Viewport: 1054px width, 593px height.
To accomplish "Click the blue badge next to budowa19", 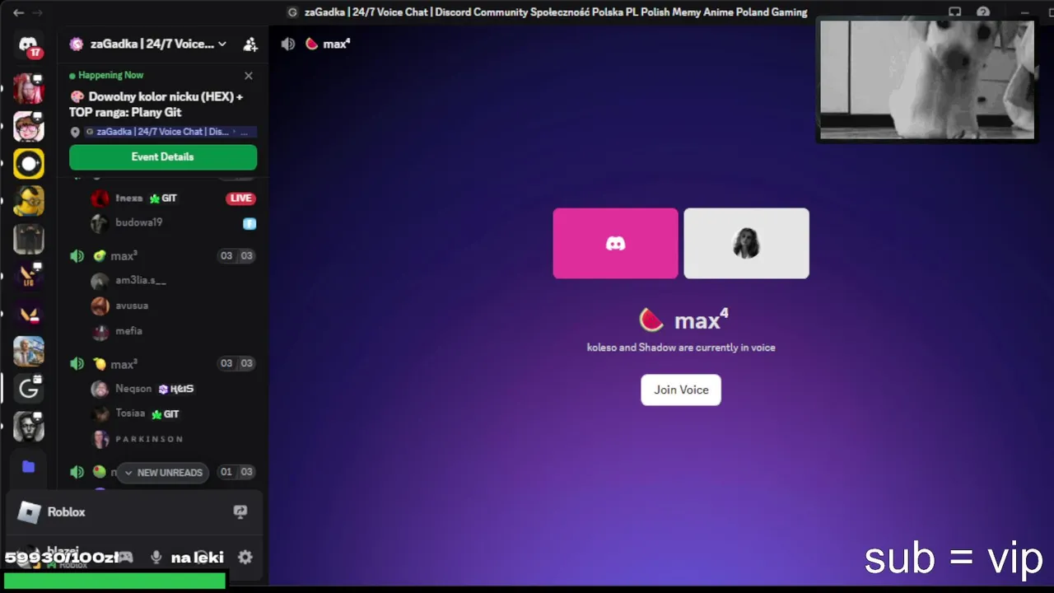I will click(249, 223).
